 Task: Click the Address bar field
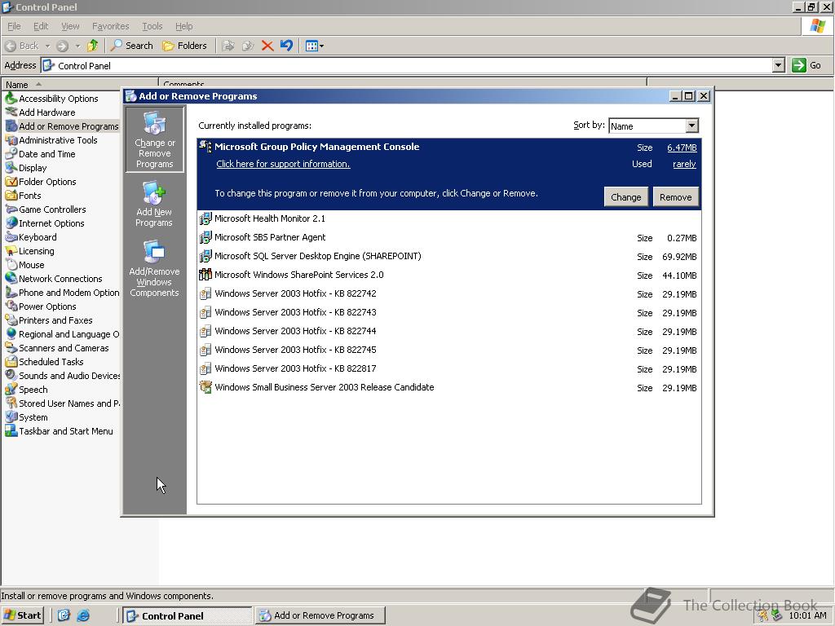point(407,65)
